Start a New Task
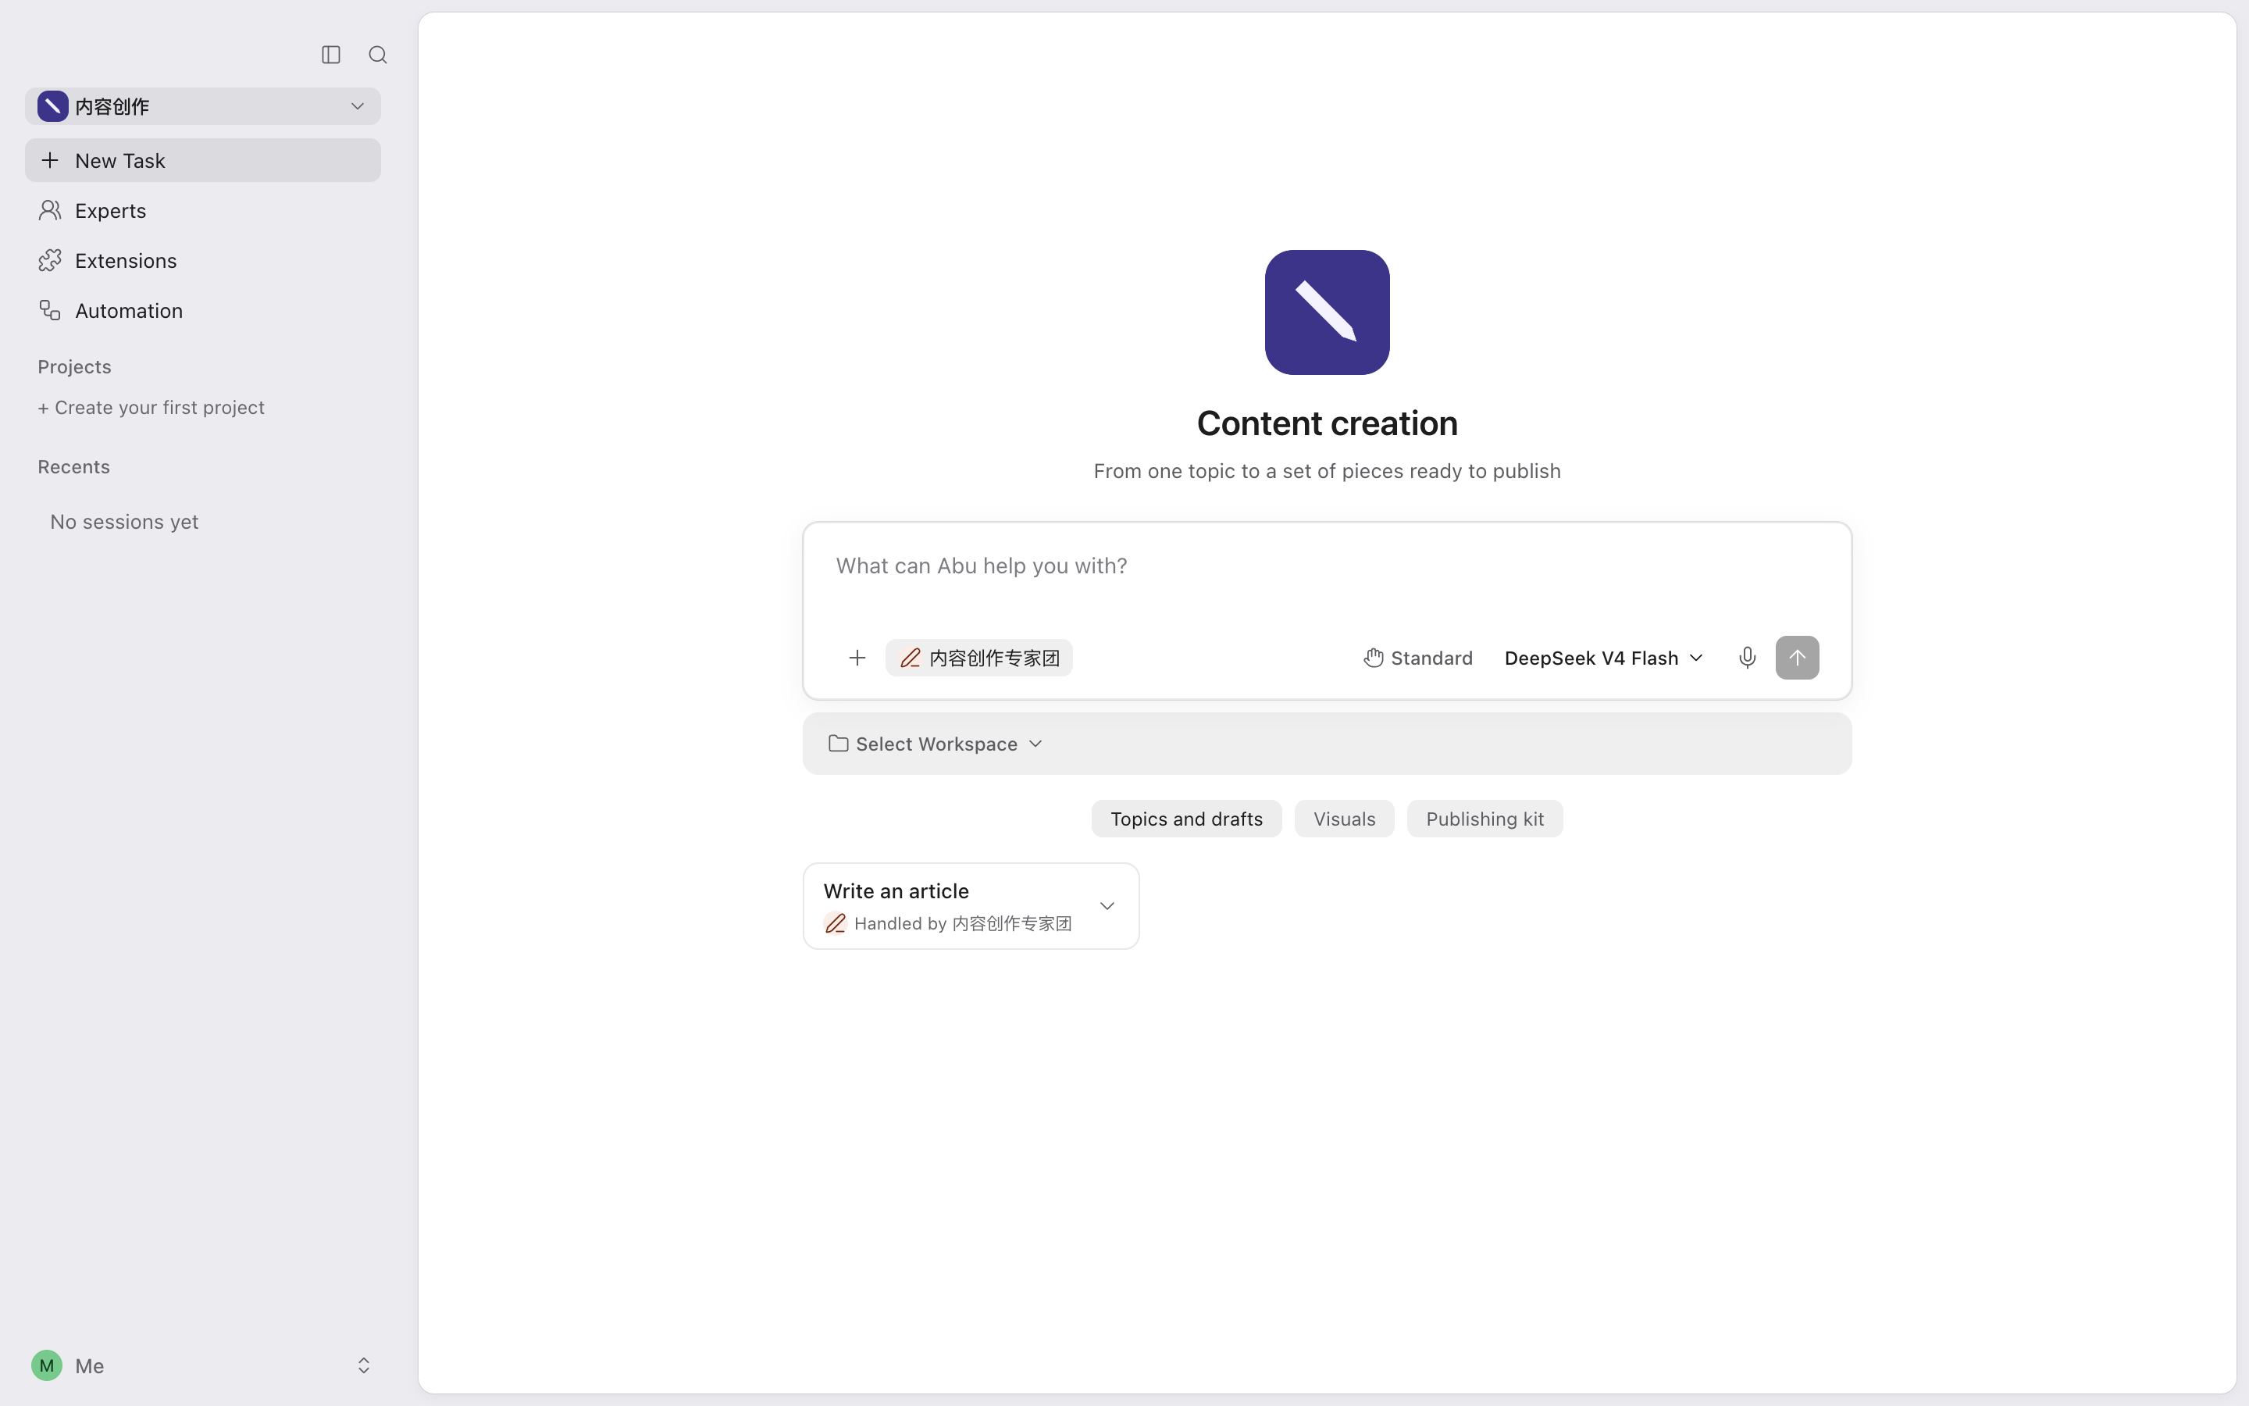This screenshot has width=2249, height=1406. (202, 160)
